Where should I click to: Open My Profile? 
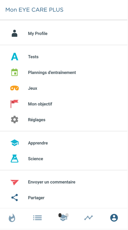coord(64,33)
